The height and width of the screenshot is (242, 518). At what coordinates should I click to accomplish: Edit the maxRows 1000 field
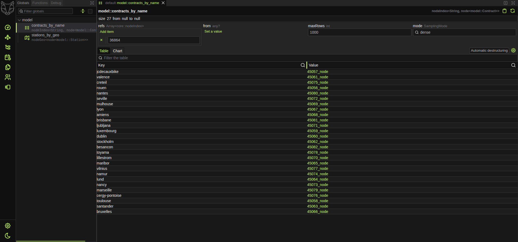pos(359,32)
